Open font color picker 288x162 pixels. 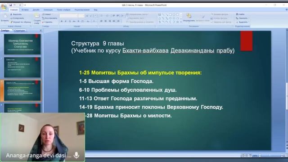[94, 22]
